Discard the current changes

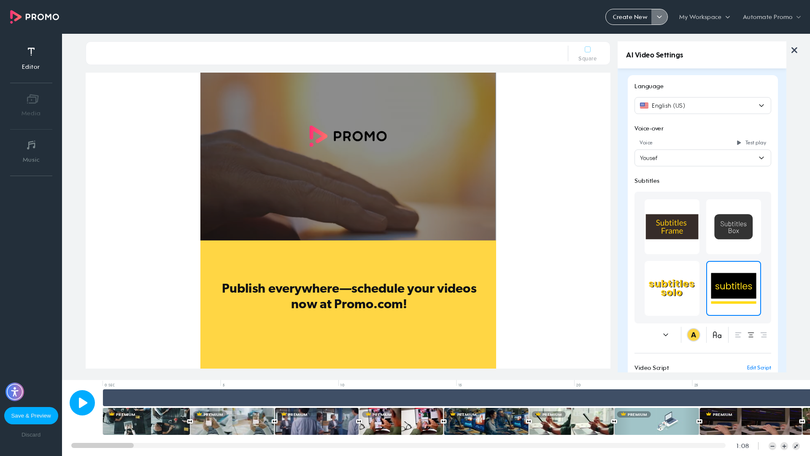pos(31,435)
